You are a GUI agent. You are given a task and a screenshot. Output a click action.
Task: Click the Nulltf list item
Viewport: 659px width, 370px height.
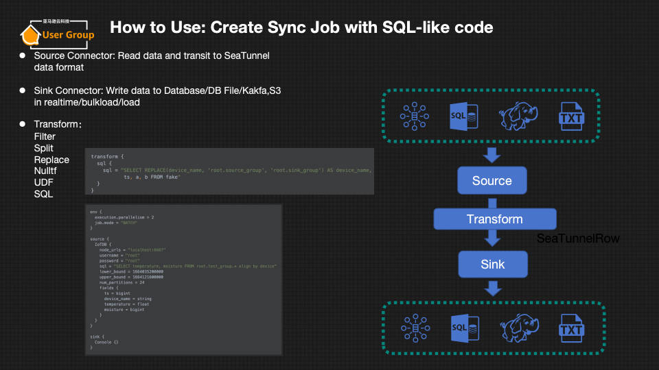pyautogui.click(x=45, y=171)
